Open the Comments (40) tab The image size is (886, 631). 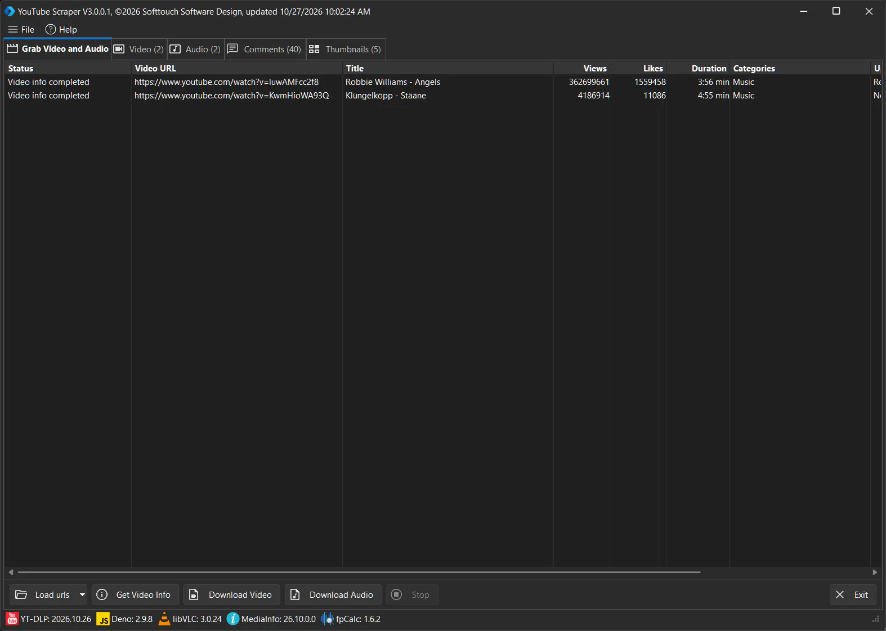pos(265,49)
